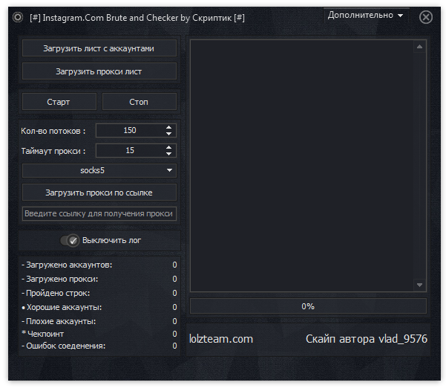Click the Ошибок соеденения label
446x391 pixels.
(x=63, y=346)
